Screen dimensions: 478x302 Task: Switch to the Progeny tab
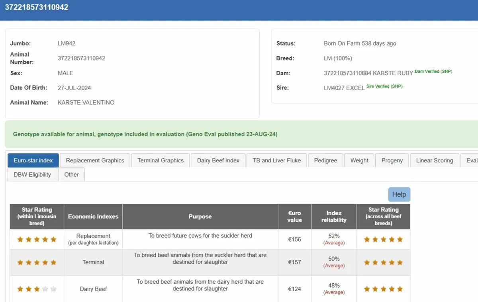(392, 160)
